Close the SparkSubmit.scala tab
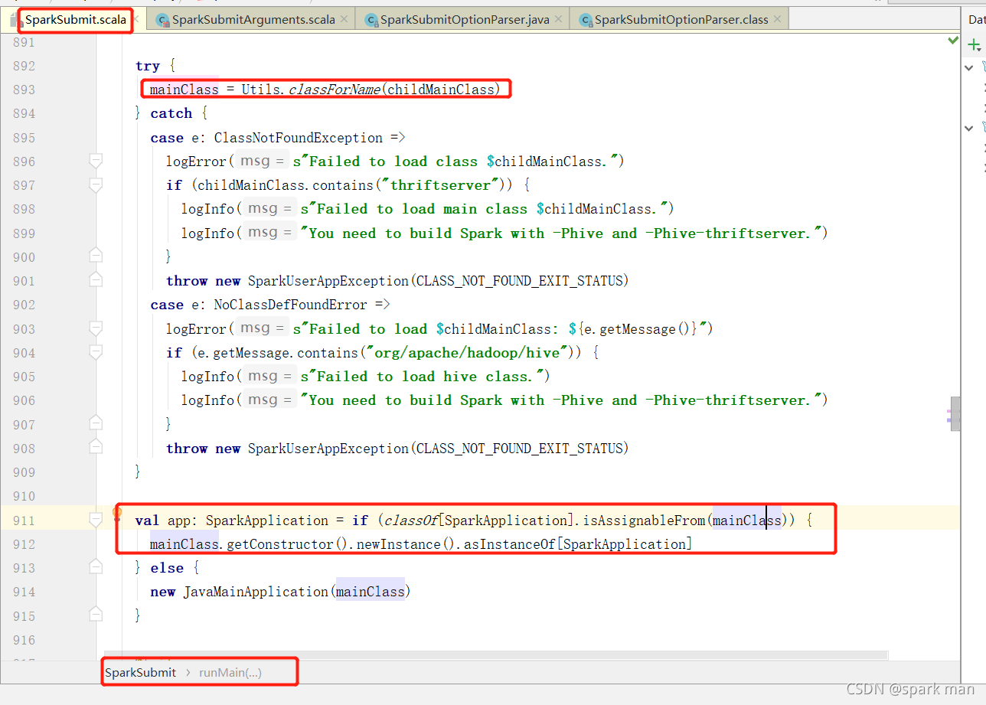Viewport: 986px width, 705px height. click(136, 19)
